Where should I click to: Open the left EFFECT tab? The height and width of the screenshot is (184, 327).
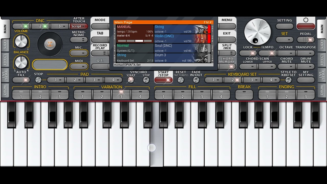(5, 60)
